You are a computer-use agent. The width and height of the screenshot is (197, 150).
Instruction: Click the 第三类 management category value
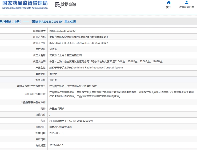click(x=53, y=74)
